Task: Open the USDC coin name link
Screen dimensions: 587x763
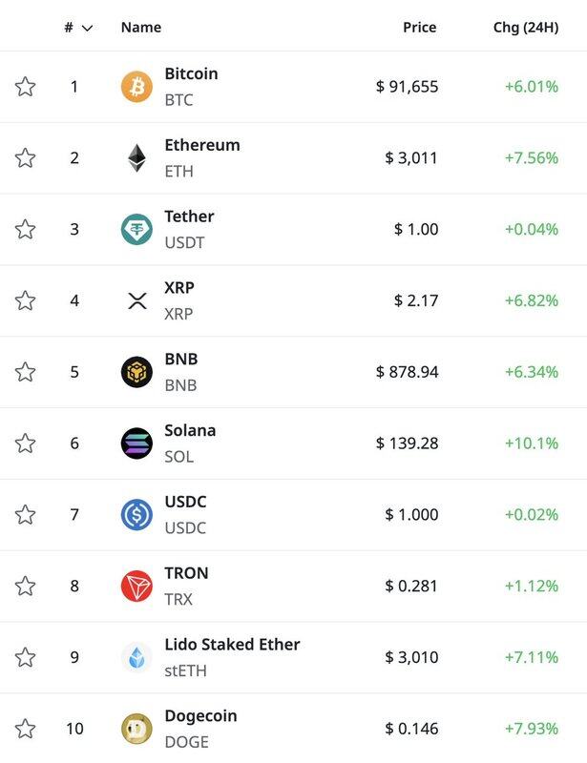Action: pos(185,502)
